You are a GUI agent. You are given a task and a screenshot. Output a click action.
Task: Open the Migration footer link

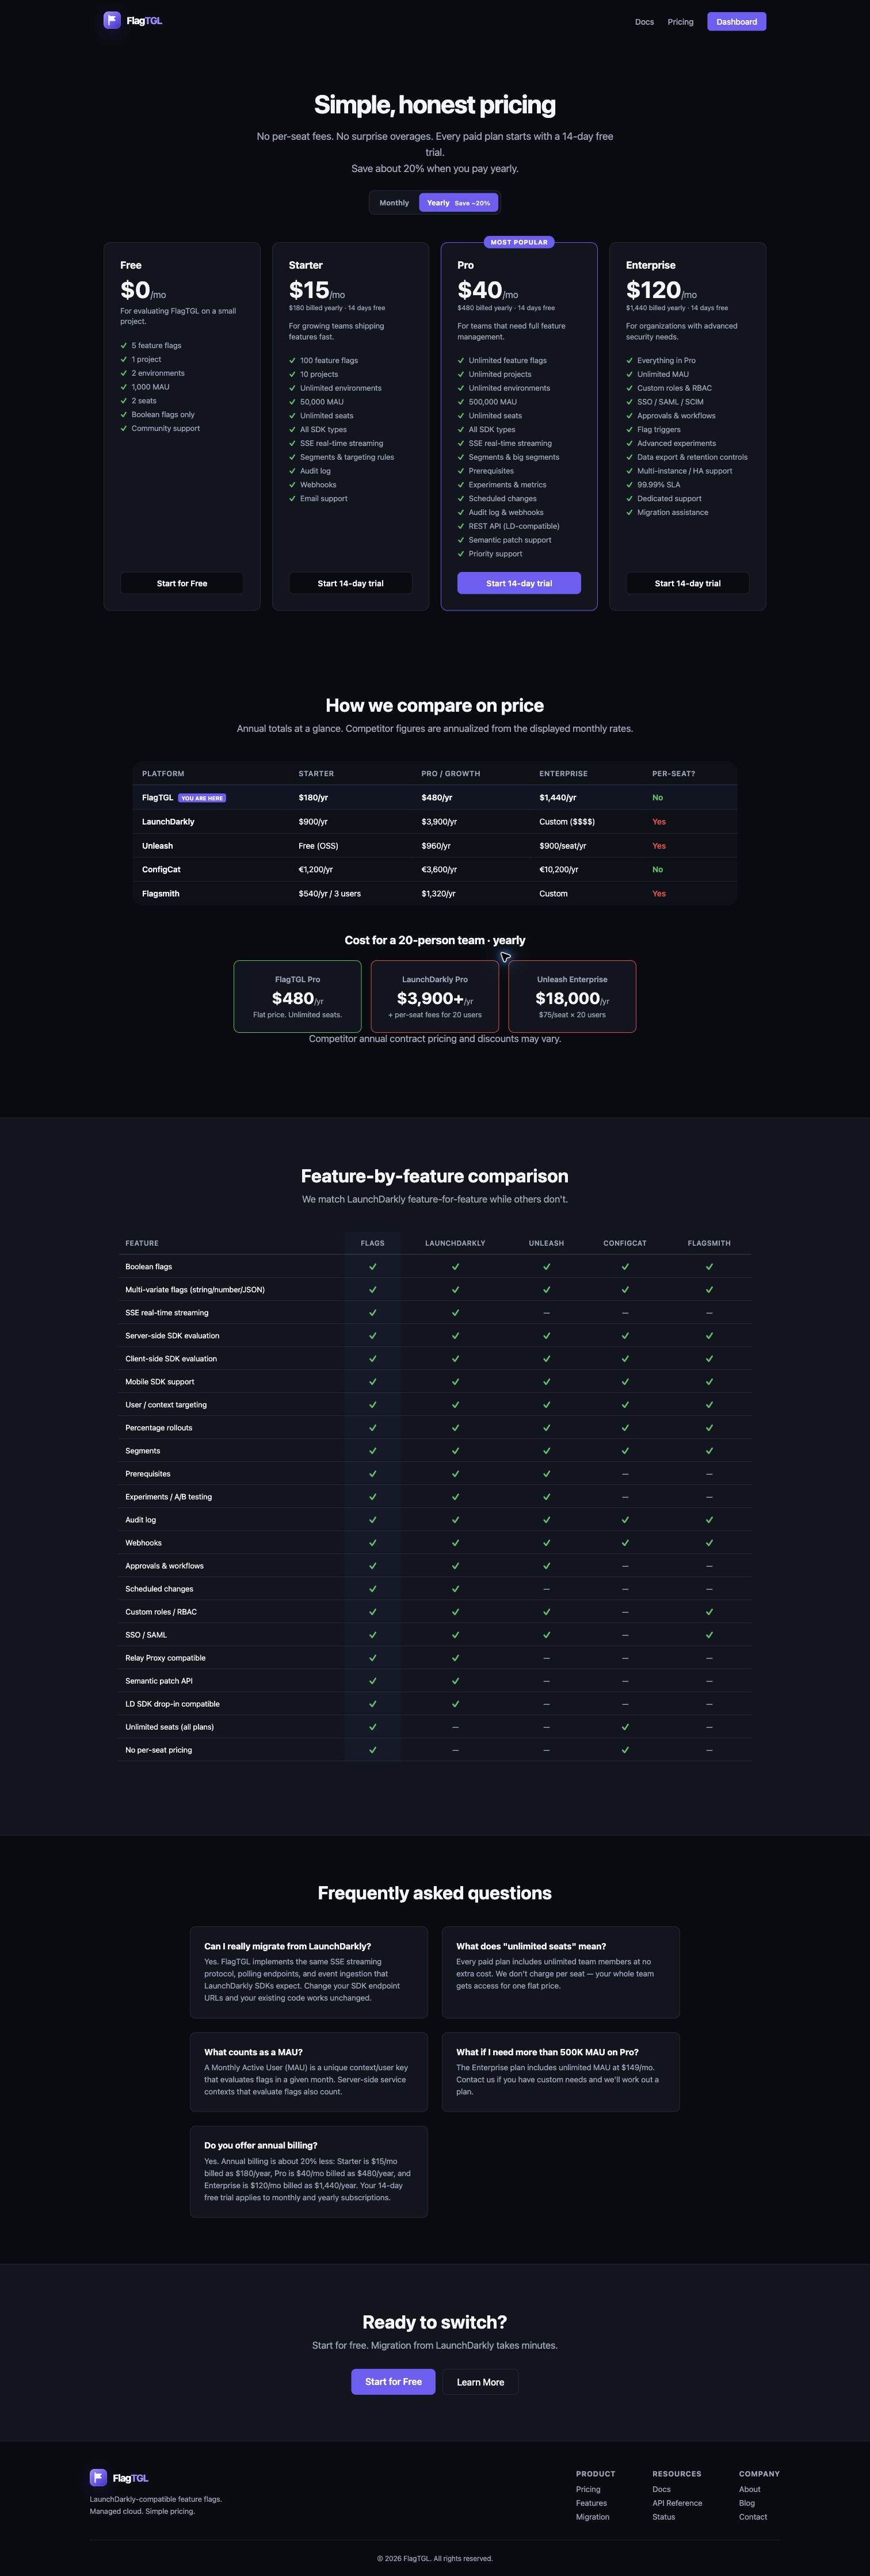pos(592,2517)
